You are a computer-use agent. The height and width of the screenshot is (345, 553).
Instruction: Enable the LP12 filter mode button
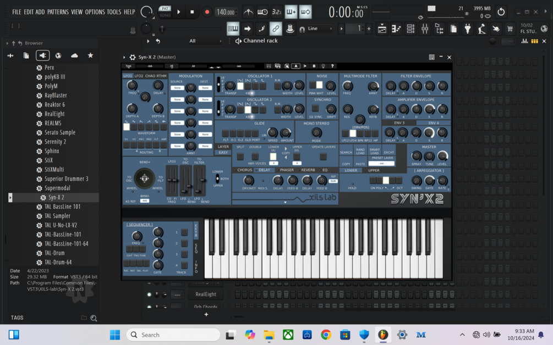tap(345, 133)
